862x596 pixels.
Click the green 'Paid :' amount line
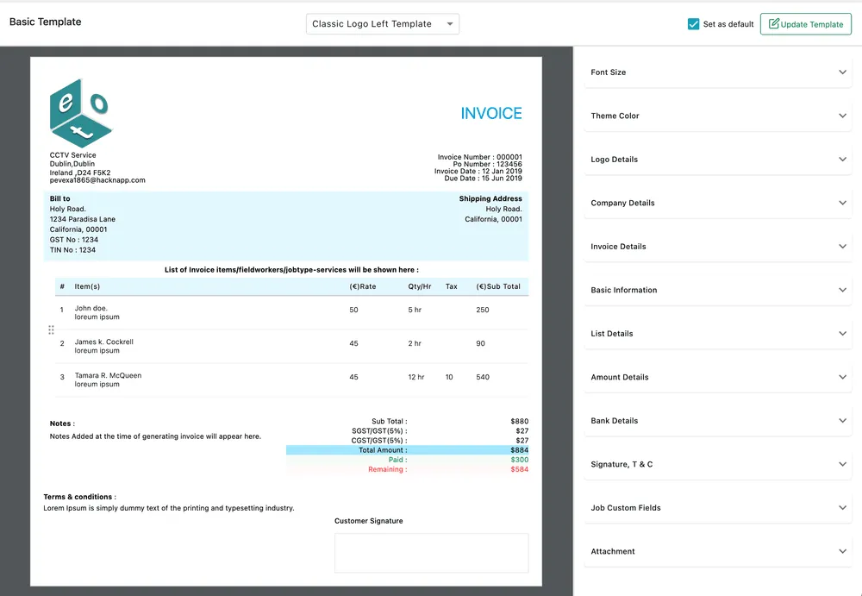[x=408, y=460]
